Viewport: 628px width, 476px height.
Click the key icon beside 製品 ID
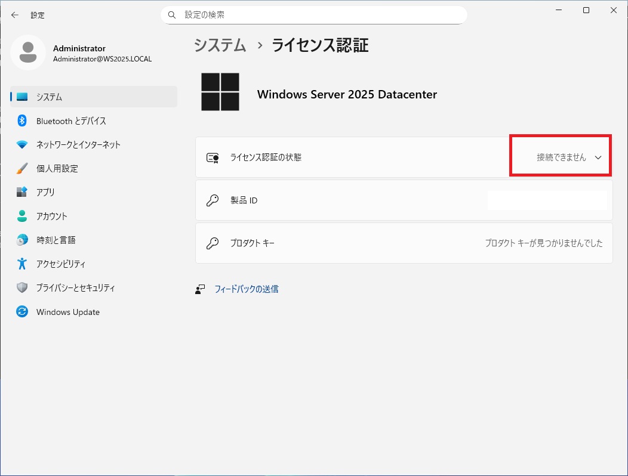tap(213, 200)
